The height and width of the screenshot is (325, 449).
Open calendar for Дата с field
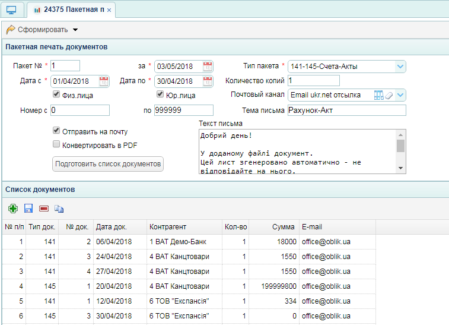tap(104, 81)
